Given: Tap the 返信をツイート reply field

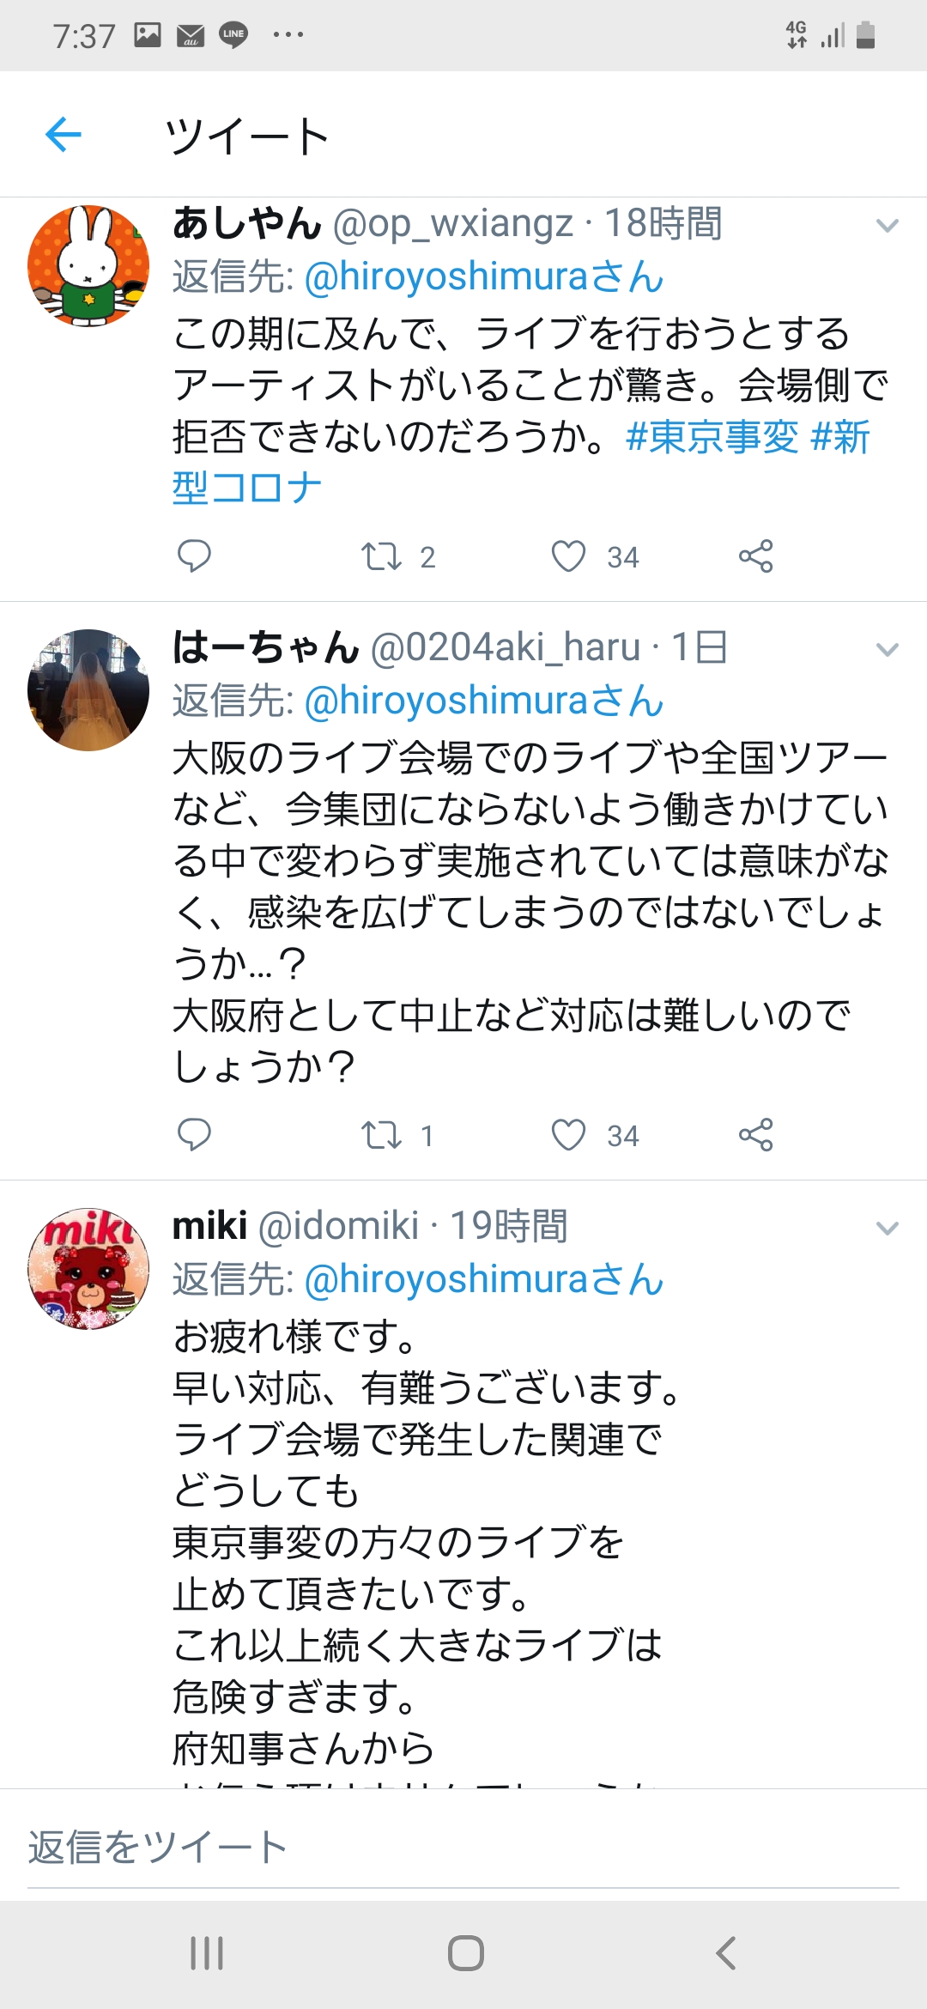Looking at the screenshot, I should click(463, 1848).
